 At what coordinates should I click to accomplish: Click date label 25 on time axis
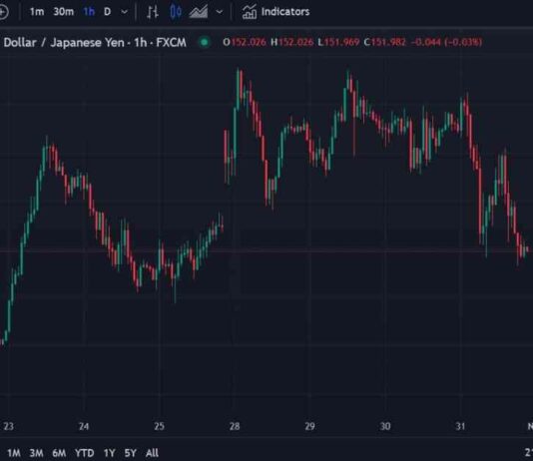pyautogui.click(x=160, y=426)
